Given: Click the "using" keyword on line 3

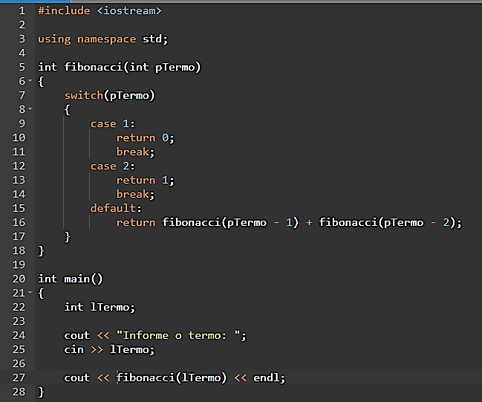Looking at the screenshot, I should coord(54,39).
